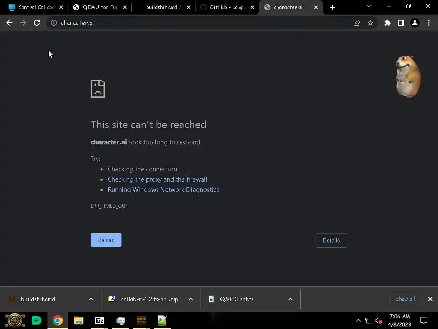Open Chrome's three-dot menu
Image resolution: width=438 pixels, height=329 pixels.
pos(429,23)
